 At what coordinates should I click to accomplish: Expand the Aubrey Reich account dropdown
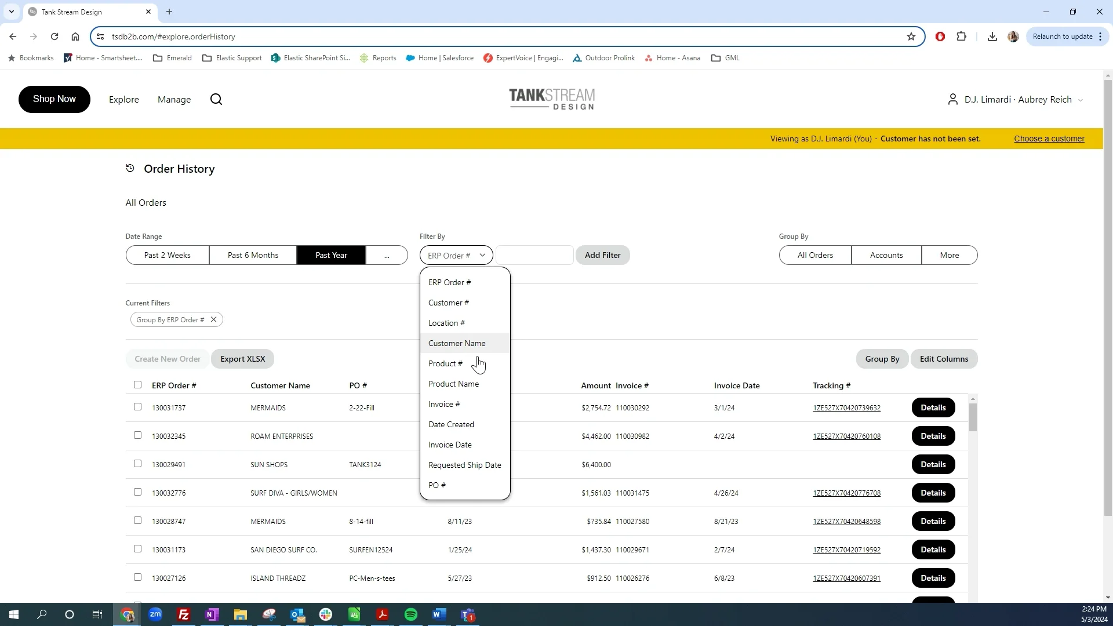point(1081,99)
